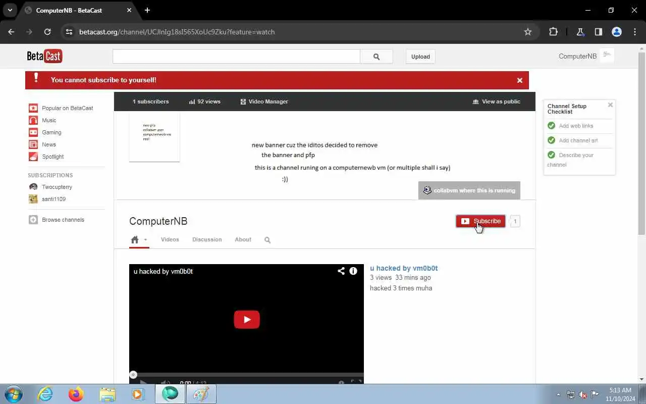This screenshot has height=404, width=646.
Task: Click the Popular on BetaCast star icon
Action: pos(33,108)
